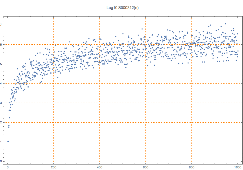The image size is (243, 170).
Task: Click x-axis label 800
Action: pos(191,167)
